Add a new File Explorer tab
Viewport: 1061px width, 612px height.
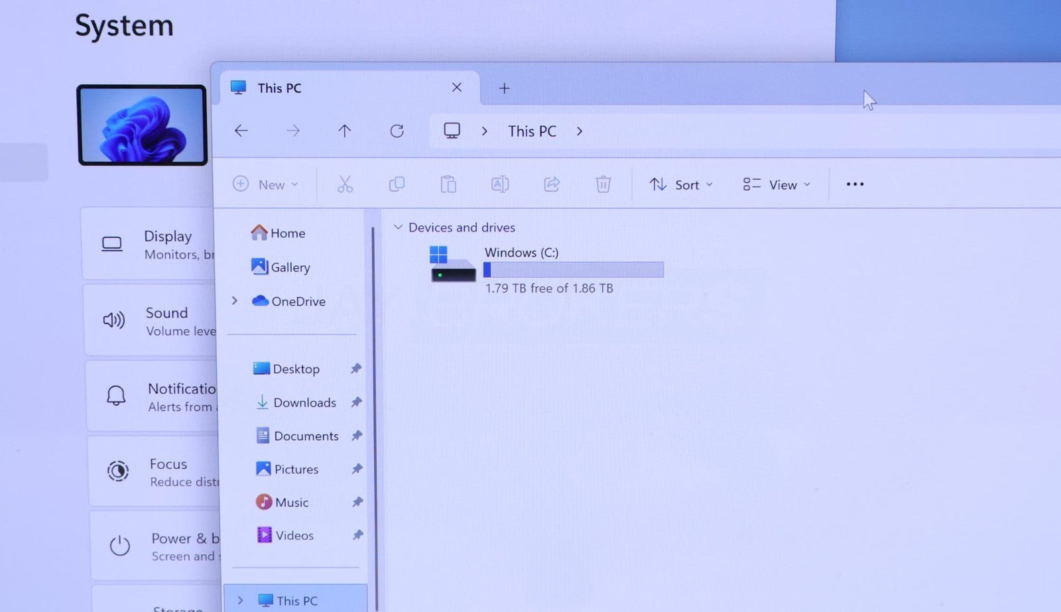pyautogui.click(x=505, y=88)
